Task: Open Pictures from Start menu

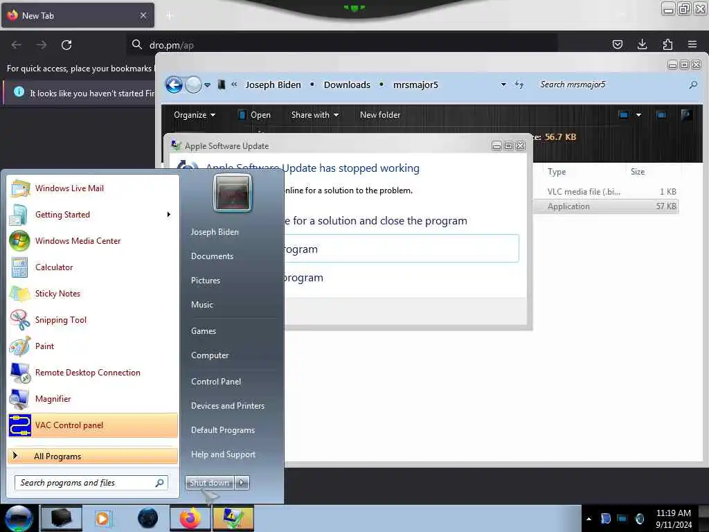Action: (206, 281)
